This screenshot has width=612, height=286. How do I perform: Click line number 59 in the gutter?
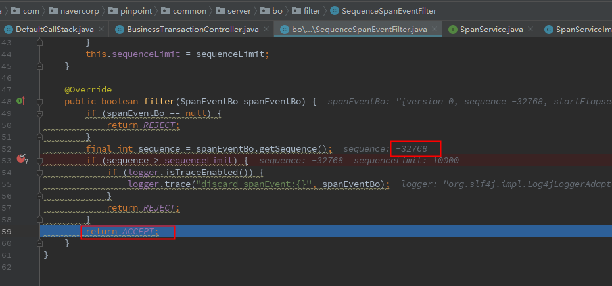click(x=7, y=232)
